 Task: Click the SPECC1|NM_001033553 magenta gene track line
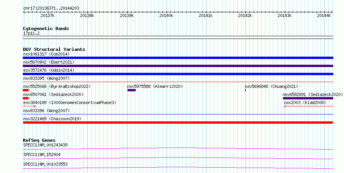coord(178,168)
